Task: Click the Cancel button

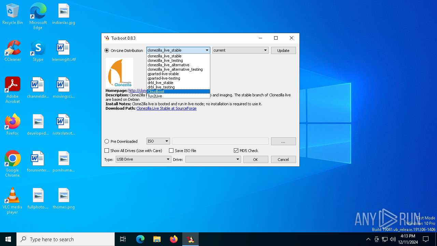Action: pyautogui.click(x=283, y=160)
